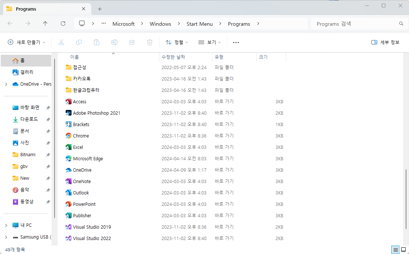
Task: Select the Outlook shortcut icon
Action: (x=68, y=193)
